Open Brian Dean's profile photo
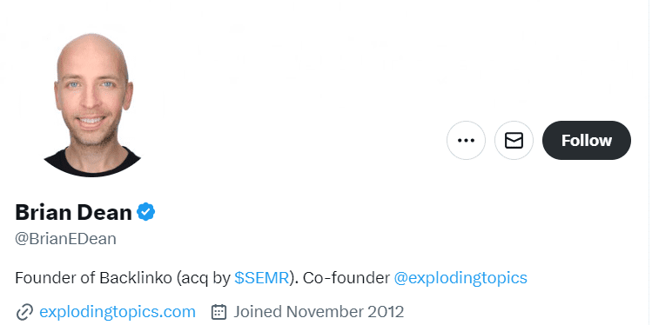Viewport: 652px width, 325px height. click(x=92, y=104)
